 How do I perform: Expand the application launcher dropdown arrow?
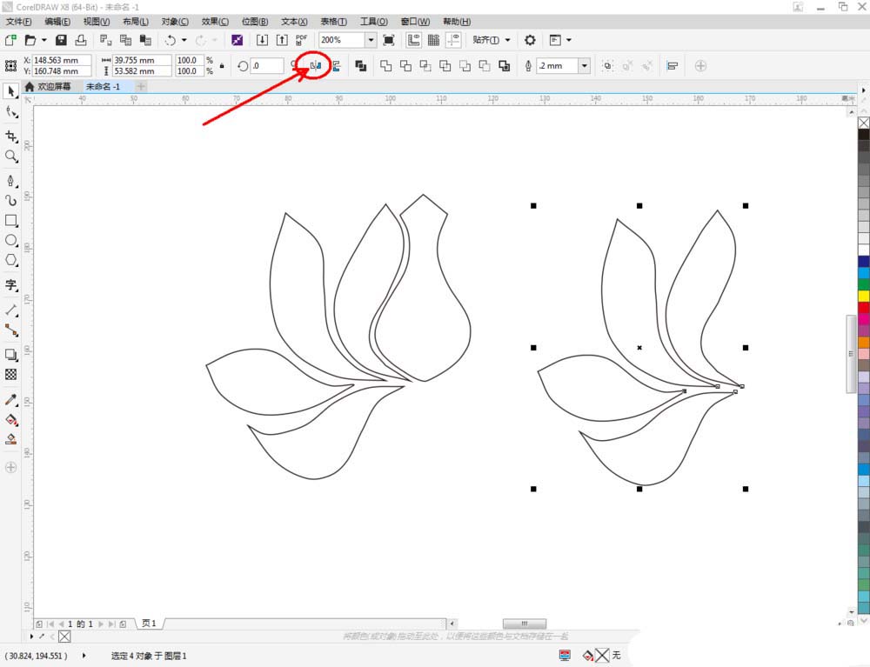[x=569, y=40]
